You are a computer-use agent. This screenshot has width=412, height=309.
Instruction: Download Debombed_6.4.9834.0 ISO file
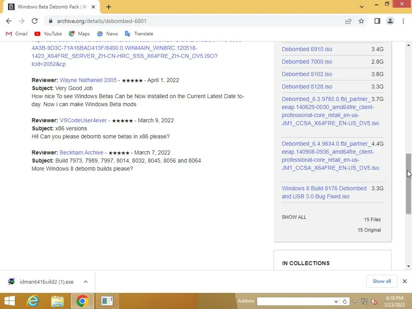330,156
